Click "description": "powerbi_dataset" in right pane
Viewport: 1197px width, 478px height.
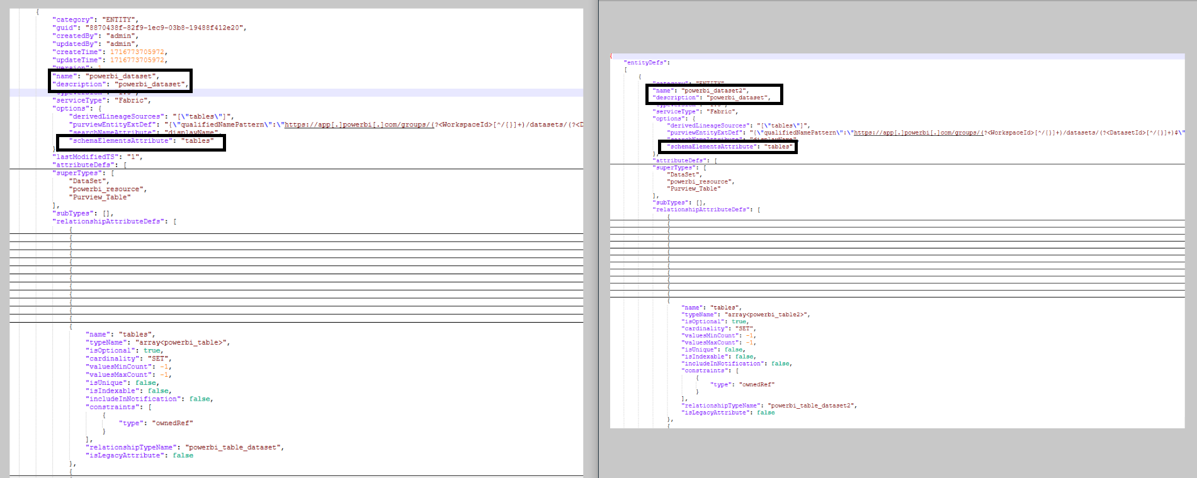pos(712,97)
